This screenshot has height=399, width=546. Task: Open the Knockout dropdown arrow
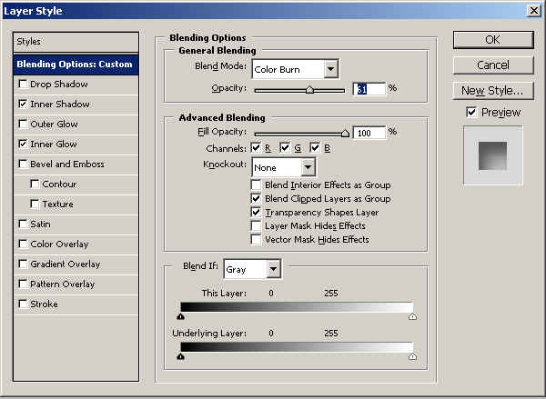click(308, 167)
